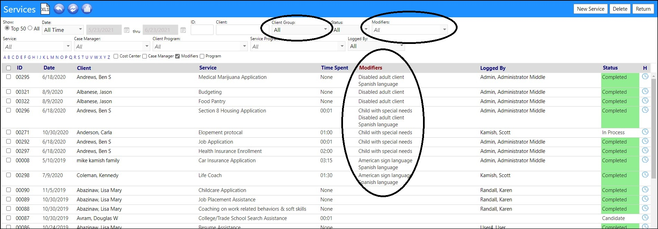Screen dimensions: 658x229
Task: Sort table by Date column
Action: (x=49, y=68)
